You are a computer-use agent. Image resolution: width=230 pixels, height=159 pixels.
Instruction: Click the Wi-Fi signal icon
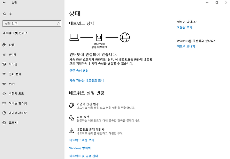point(4,55)
